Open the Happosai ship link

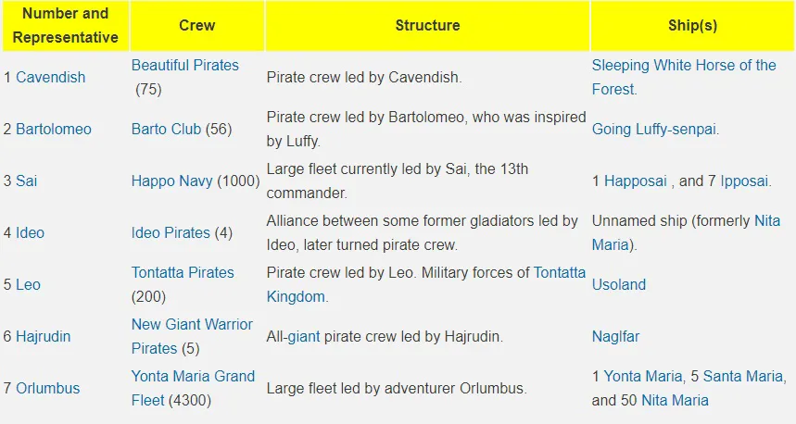pos(635,181)
